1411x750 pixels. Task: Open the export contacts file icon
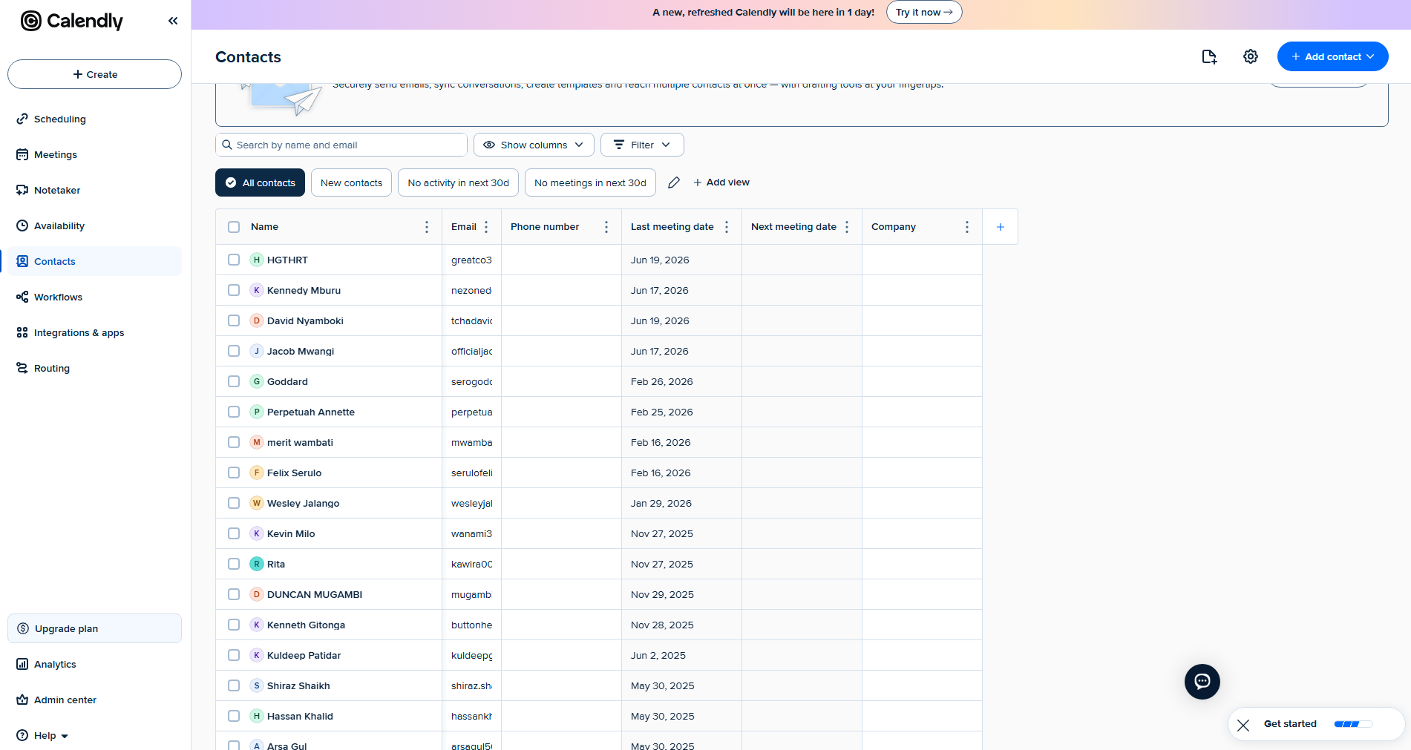coord(1209,56)
